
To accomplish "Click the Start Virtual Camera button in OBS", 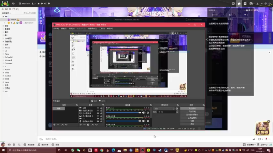I will click(x=192, y=115).
